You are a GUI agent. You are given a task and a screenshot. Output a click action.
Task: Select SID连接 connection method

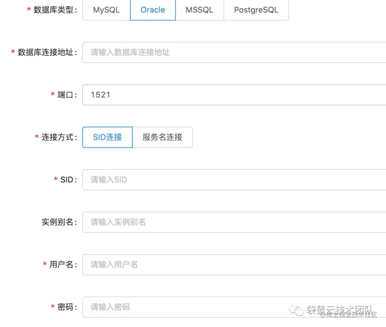tap(107, 137)
